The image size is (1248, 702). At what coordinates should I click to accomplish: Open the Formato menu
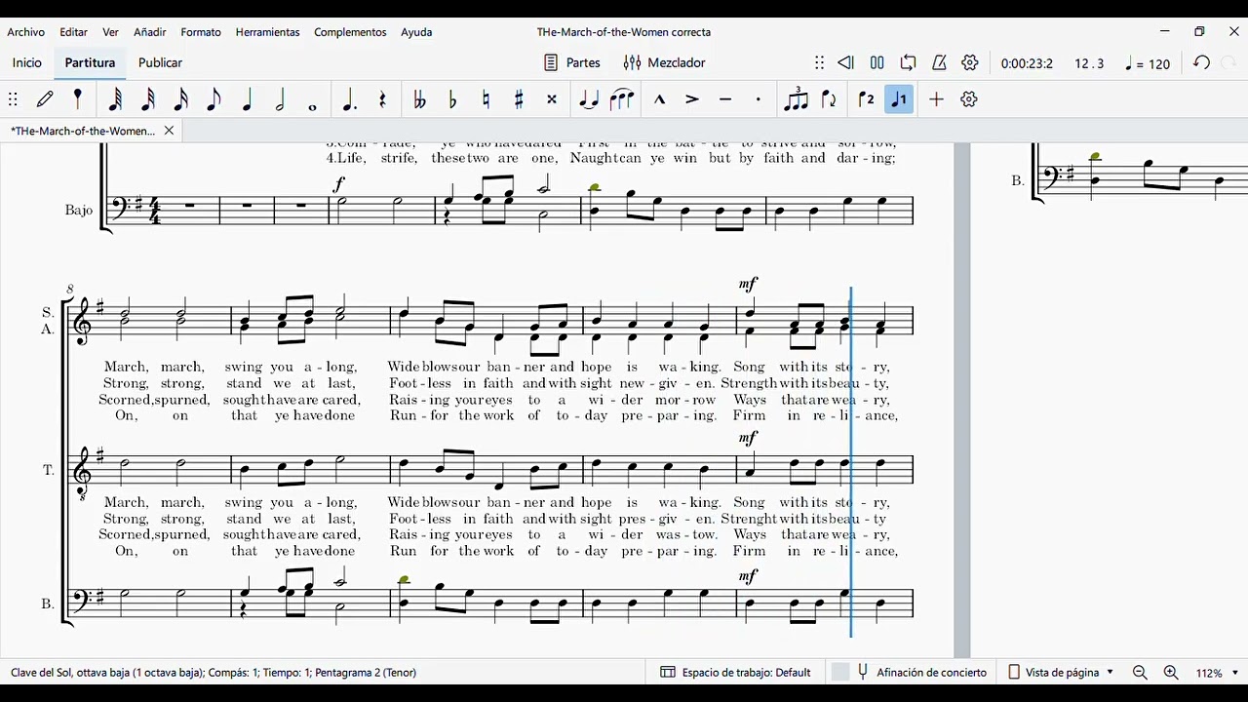pyautogui.click(x=201, y=32)
